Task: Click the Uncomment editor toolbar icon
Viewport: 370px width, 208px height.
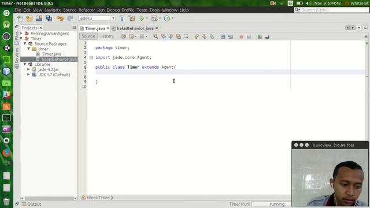Action: tap(267, 36)
